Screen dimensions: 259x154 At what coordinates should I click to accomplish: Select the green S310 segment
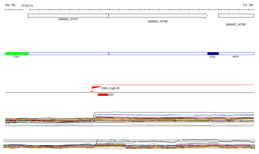[x=16, y=53]
